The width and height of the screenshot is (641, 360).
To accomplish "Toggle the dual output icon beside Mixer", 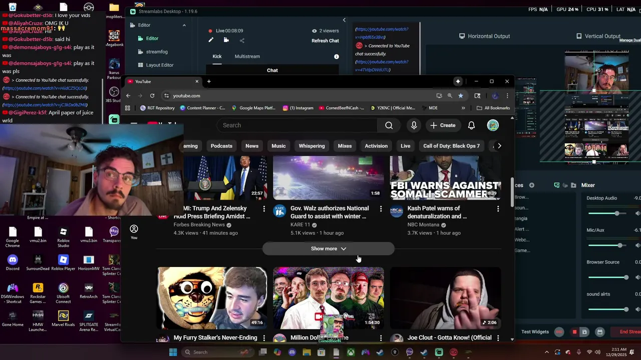I will point(556,185).
